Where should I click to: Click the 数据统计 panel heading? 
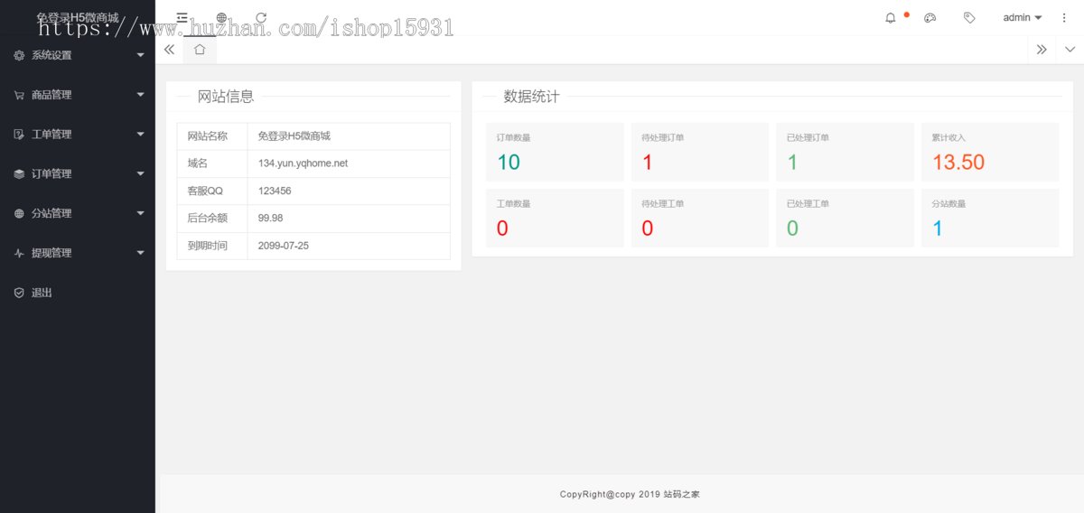(x=531, y=97)
